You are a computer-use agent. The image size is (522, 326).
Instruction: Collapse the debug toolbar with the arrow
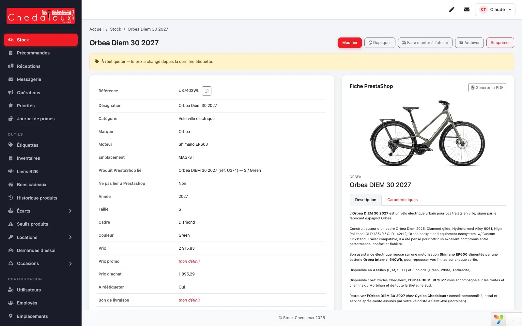coord(514,319)
